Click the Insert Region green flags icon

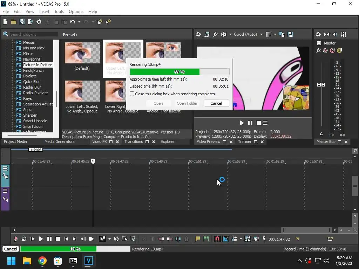pos(206,239)
